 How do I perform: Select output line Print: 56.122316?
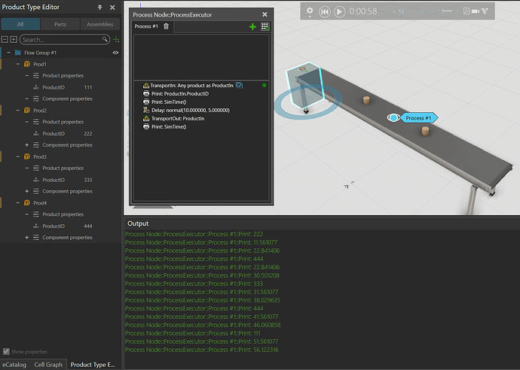pos(202,350)
